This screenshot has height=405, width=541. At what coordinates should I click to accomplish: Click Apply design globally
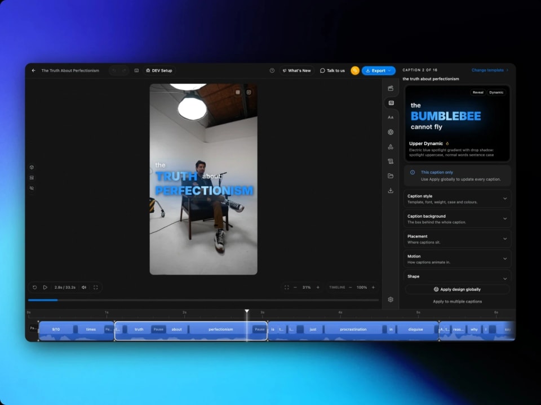click(457, 289)
